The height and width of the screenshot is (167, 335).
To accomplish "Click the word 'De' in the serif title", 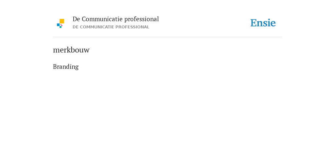I will tap(76, 19).
